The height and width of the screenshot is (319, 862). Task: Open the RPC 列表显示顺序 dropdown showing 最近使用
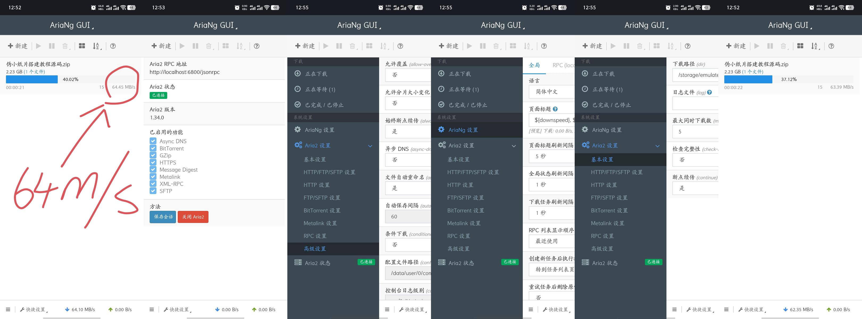[552, 241]
